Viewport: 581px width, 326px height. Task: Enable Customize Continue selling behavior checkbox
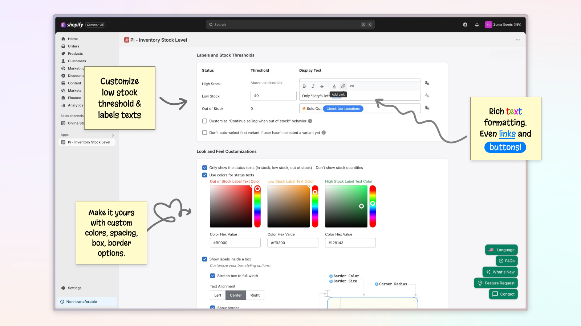204,121
